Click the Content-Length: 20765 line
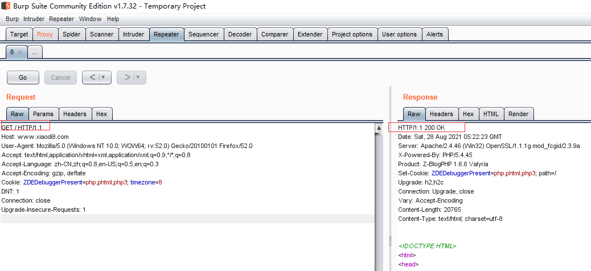The width and height of the screenshot is (591, 271). [429, 210]
